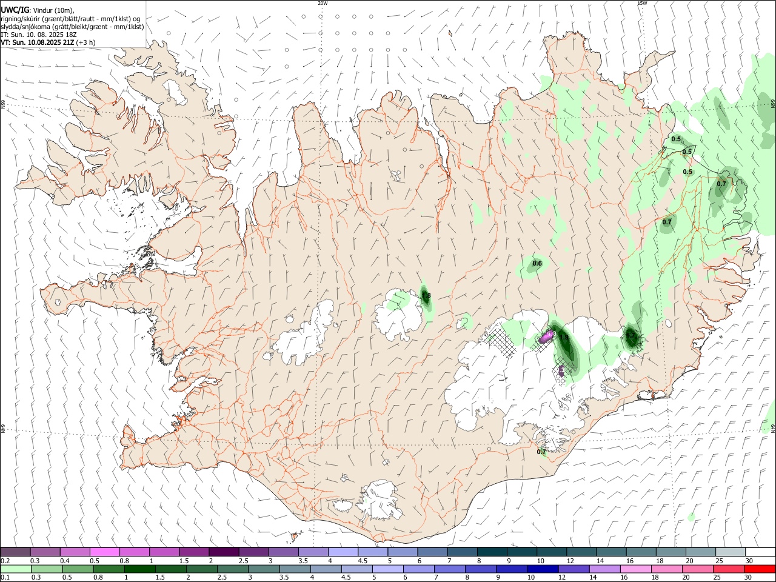Select the IT: Sun. 10. 08. 2025 18Z line
Viewport: 776px width, 582px height.
[38, 35]
